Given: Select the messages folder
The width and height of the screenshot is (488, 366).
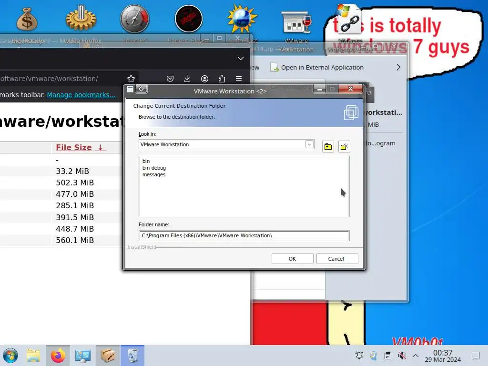Looking at the screenshot, I should point(154,174).
